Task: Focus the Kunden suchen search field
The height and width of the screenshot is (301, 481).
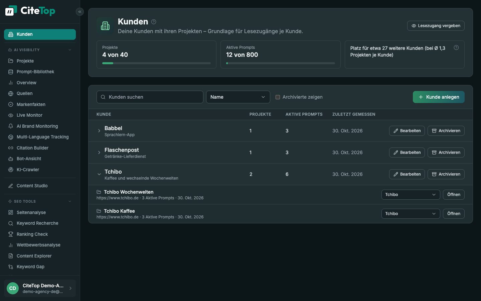Action: [x=150, y=97]
